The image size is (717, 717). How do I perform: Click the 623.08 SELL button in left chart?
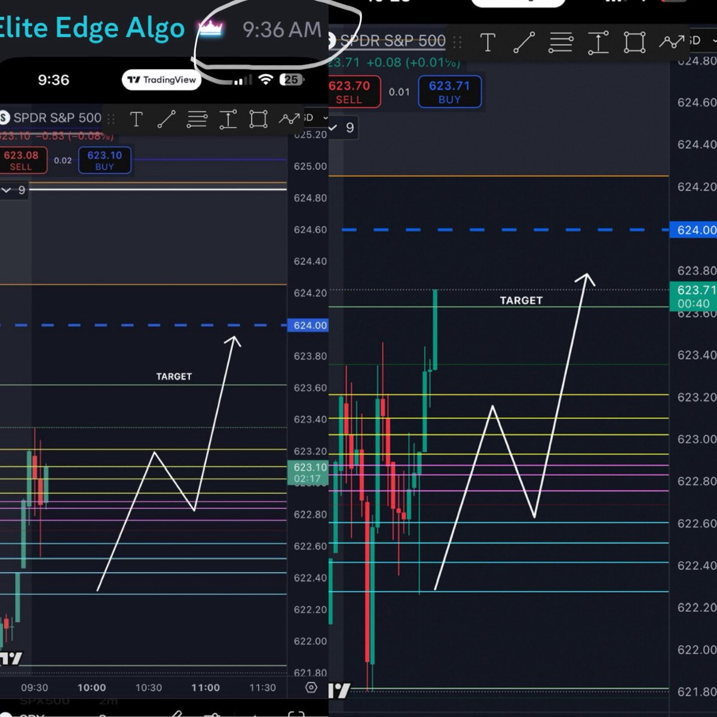(x=22, y=161)
